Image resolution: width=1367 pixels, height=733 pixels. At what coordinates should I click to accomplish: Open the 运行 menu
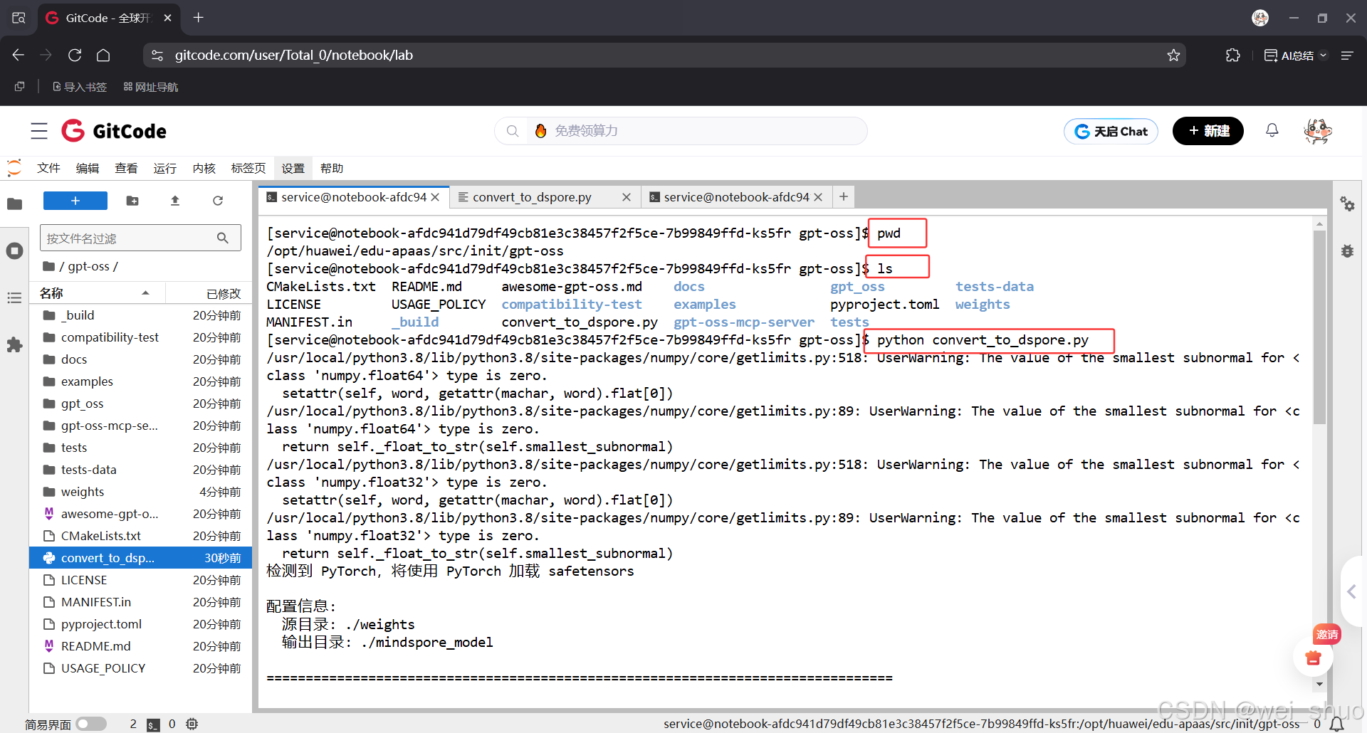coord(164,168)
